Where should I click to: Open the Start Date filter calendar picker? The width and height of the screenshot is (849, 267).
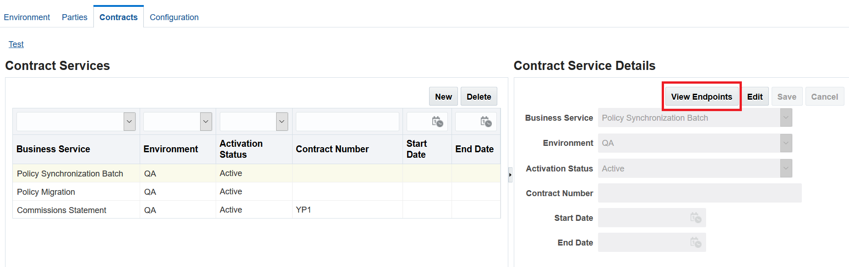click(438, 121)
